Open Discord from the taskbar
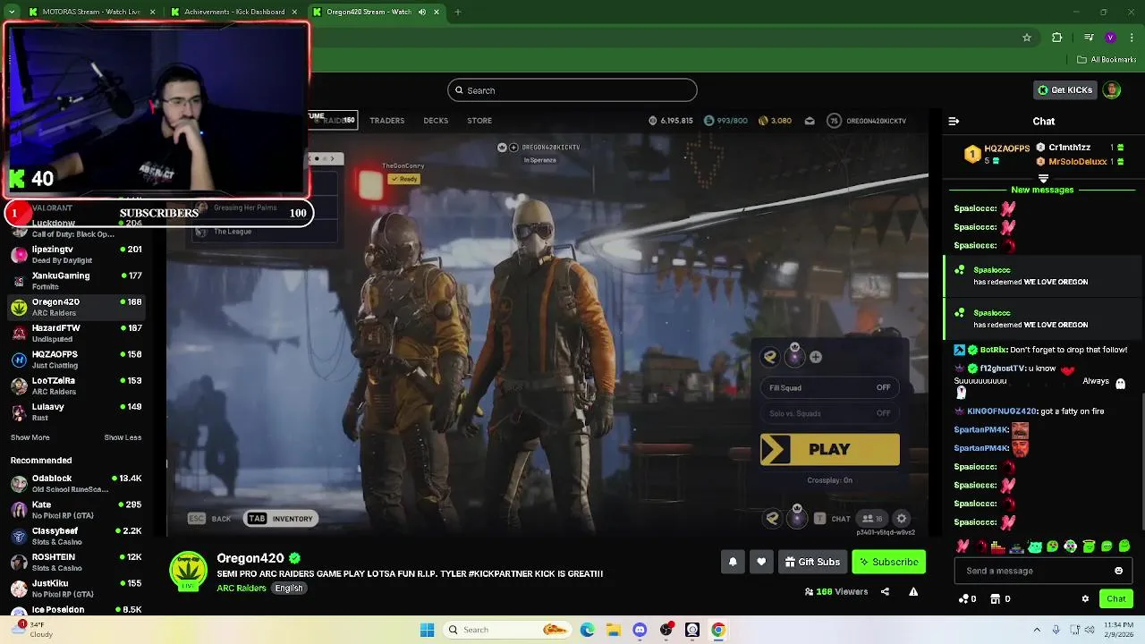This screenshot has width=1145, height=644. [640, 630]
